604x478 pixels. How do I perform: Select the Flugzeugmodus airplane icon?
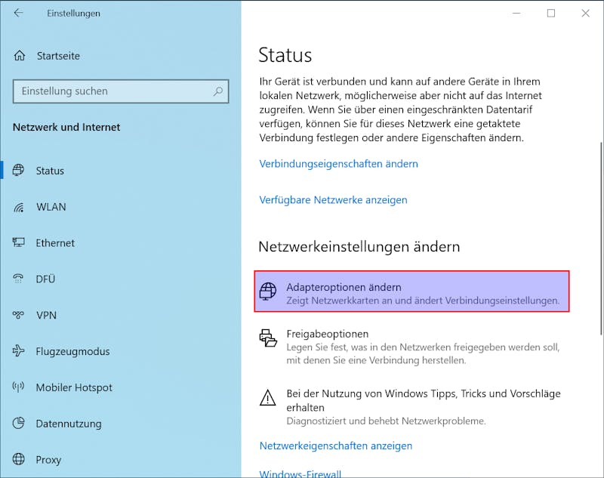tap(18, 351)
